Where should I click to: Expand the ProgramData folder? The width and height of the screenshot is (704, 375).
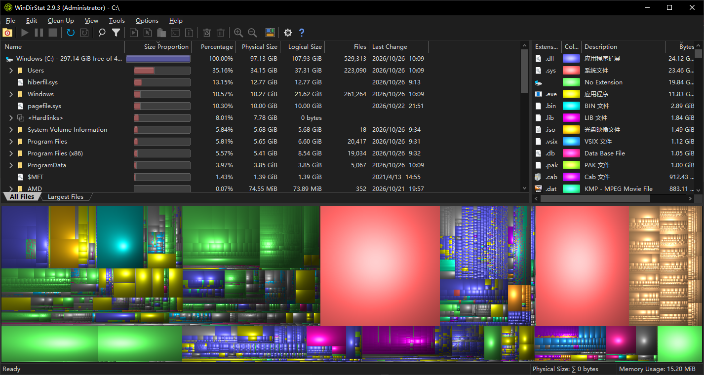tap(11, 165)
